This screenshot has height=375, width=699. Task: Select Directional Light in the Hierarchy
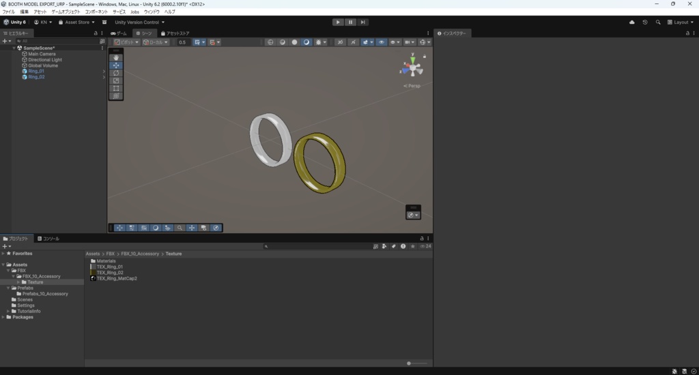(45, 60)
